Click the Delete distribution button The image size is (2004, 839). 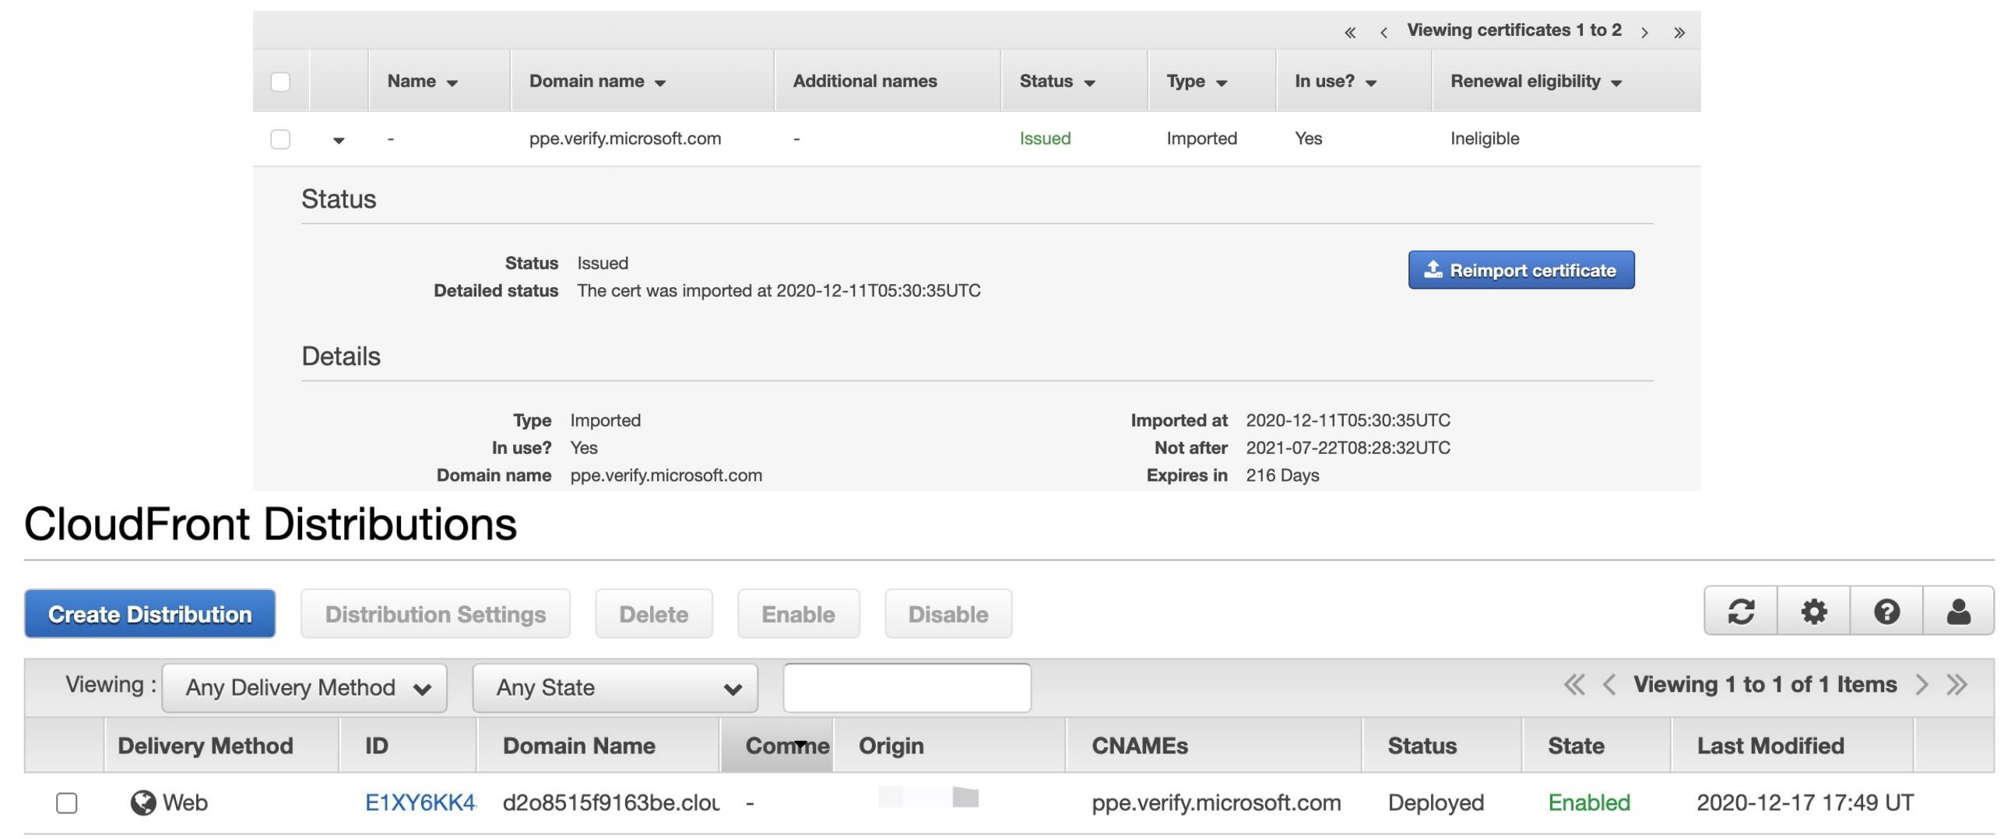pos(653,614)
